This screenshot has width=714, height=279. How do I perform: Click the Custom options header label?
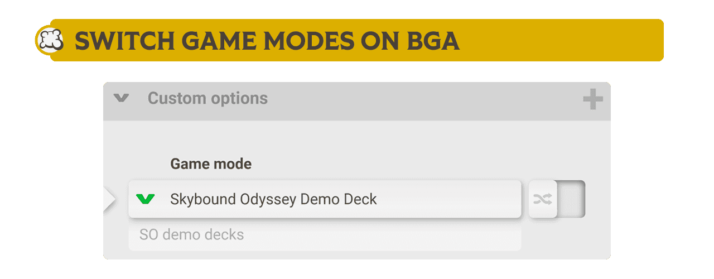(x=208, y=99)
